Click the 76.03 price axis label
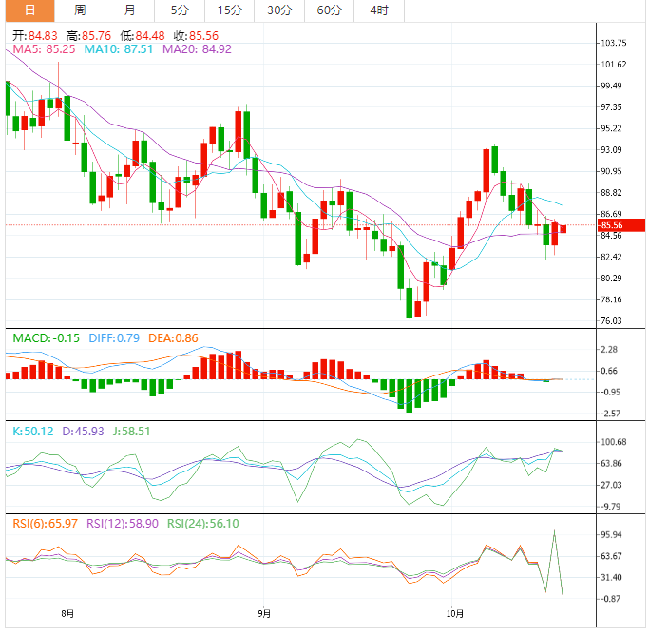The height and width of the screenshot is (635, 649). point(611,320)
